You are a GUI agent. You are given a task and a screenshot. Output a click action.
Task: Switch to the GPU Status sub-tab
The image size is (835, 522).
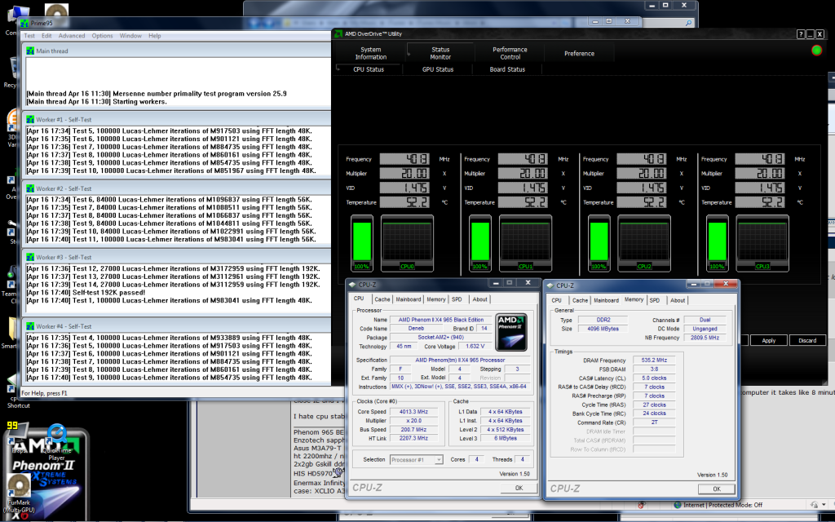point(438,69)
